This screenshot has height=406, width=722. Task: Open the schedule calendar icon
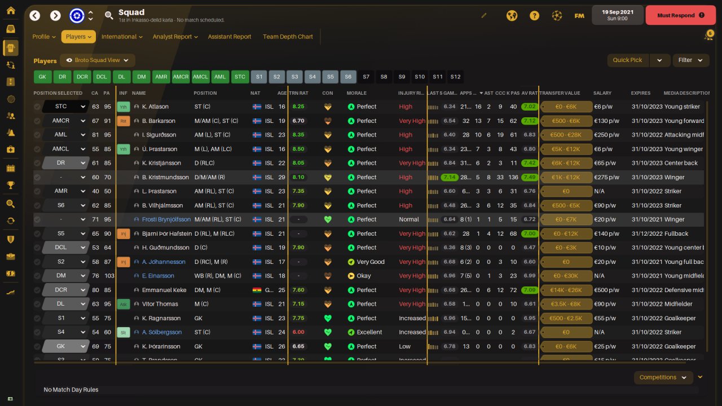coord(10,168)
